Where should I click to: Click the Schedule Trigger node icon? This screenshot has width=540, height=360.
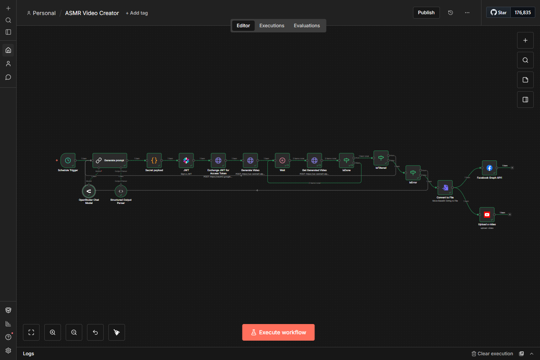coord(68,160)
